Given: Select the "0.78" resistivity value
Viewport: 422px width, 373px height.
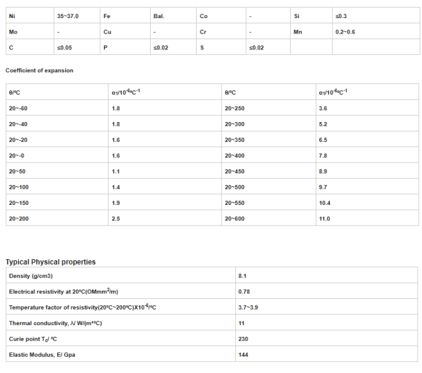Looking at the screenshot, I should tap(243, 291).
